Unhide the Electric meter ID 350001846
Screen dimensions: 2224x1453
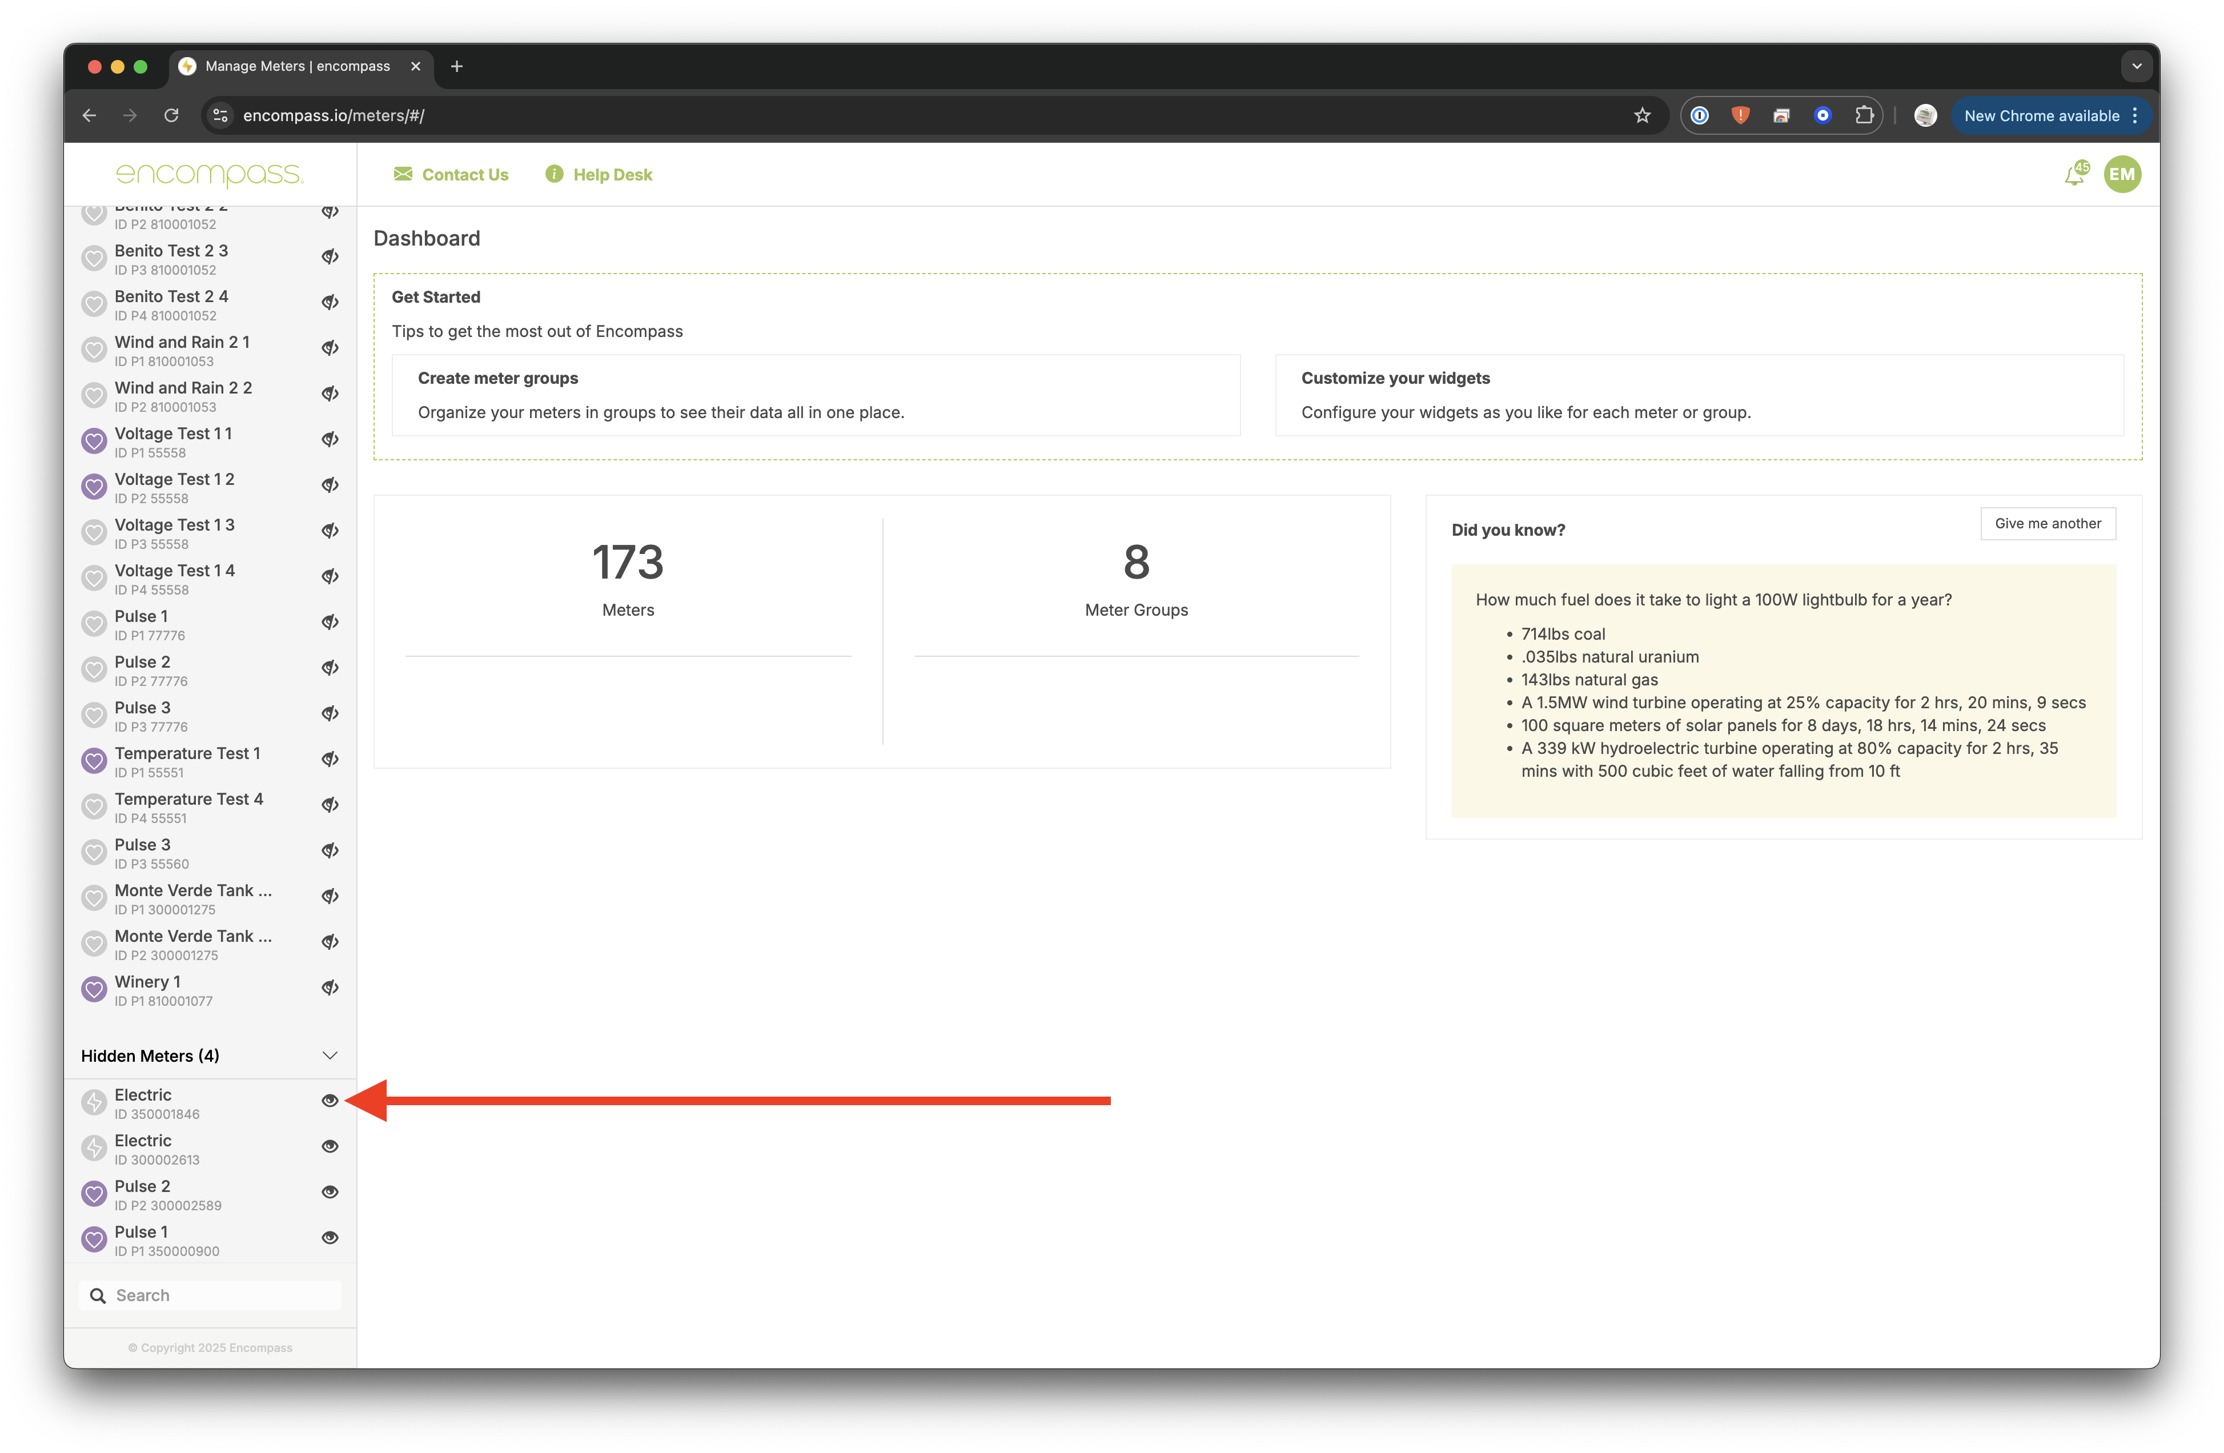[330, 1101]
